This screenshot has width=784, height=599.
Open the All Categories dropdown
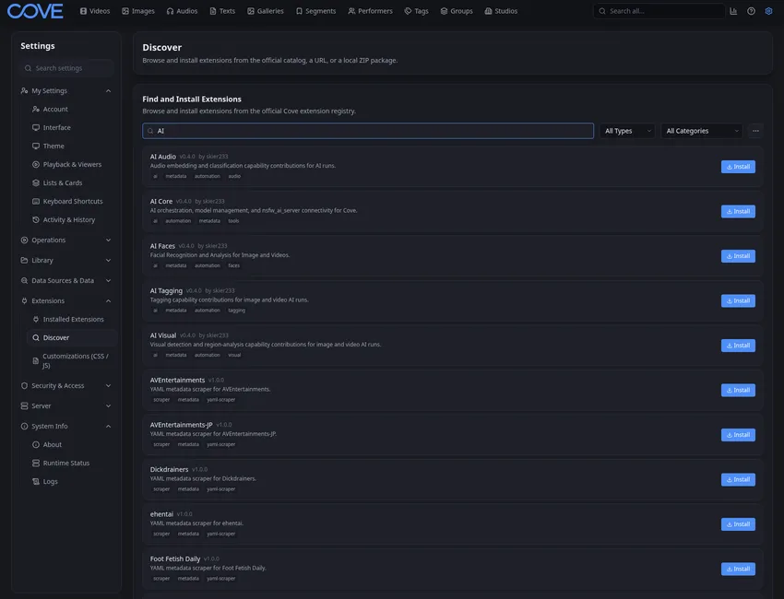pos(702,131)
